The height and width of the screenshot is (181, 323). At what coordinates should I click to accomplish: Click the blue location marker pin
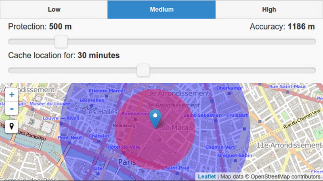coord(155,119)
